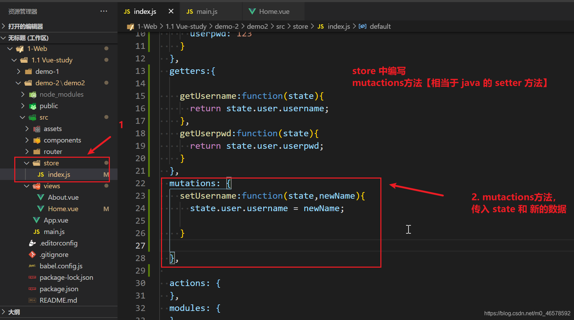The height and width of the screenshot is (320, 574).
Task: Click line number 22 in the gutter
Action: (x=140, y=183)
